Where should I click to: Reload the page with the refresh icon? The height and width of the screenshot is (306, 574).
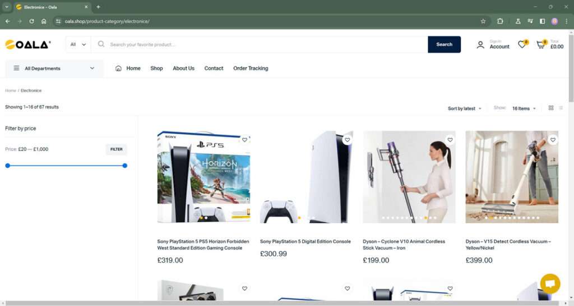[x=31, y=21]
